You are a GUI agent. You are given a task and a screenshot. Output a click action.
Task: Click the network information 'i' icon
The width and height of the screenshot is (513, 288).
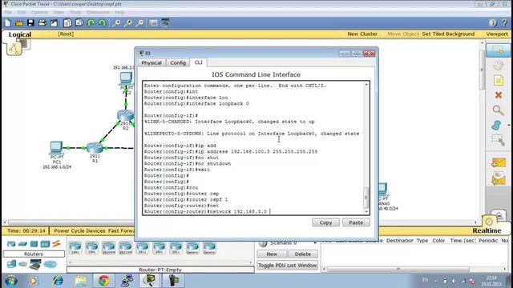point(493,23)
